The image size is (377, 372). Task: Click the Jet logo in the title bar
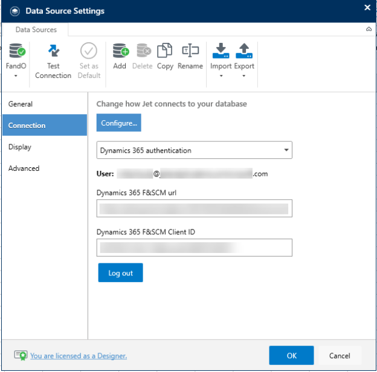pyautogui.click(x=15, y=11)
